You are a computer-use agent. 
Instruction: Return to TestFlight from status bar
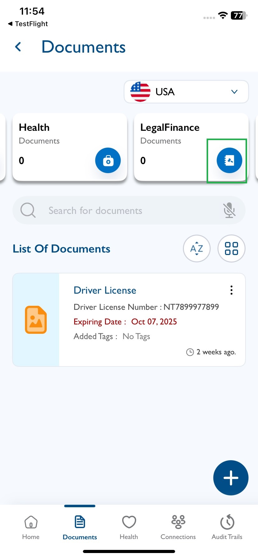point(28,24)
